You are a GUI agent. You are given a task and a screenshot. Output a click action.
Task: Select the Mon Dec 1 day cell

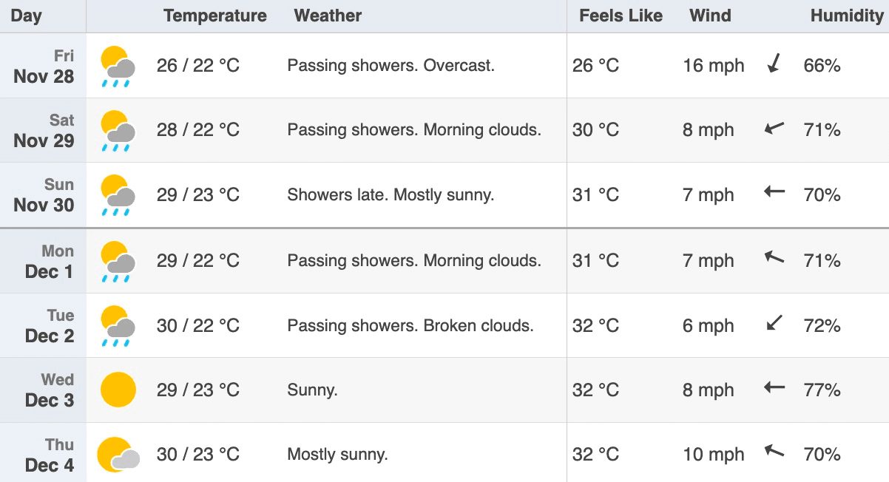tap(43, 261)
